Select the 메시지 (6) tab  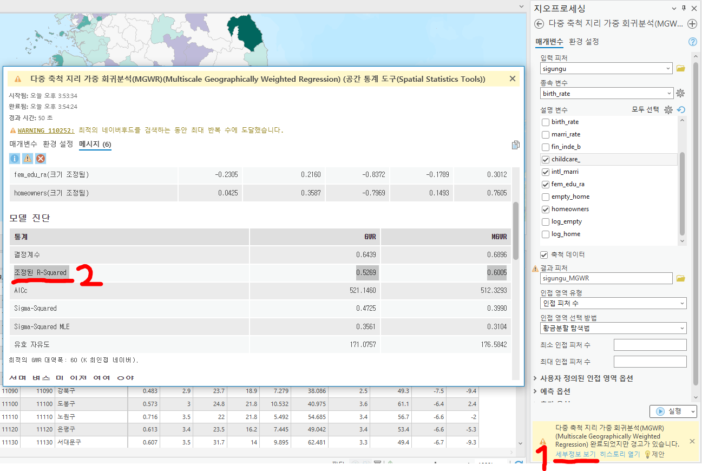tap(95, 144)
